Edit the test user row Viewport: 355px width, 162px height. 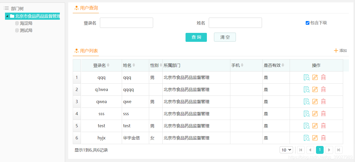pos(315,126)
